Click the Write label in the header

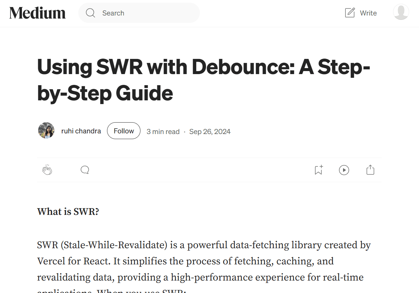tap(368, 13)
